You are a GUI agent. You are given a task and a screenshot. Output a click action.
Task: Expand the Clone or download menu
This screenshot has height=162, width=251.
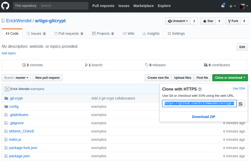(230, 78)
